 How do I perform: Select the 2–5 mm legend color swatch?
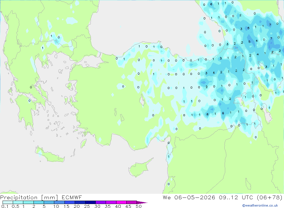tap(39, 202)
